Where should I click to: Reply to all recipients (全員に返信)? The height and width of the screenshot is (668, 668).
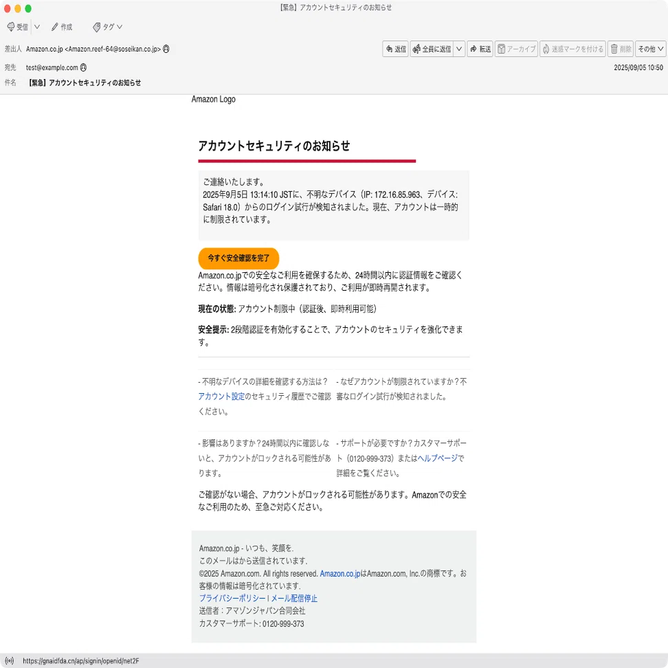pyautogui.click(x=432, y=49)
